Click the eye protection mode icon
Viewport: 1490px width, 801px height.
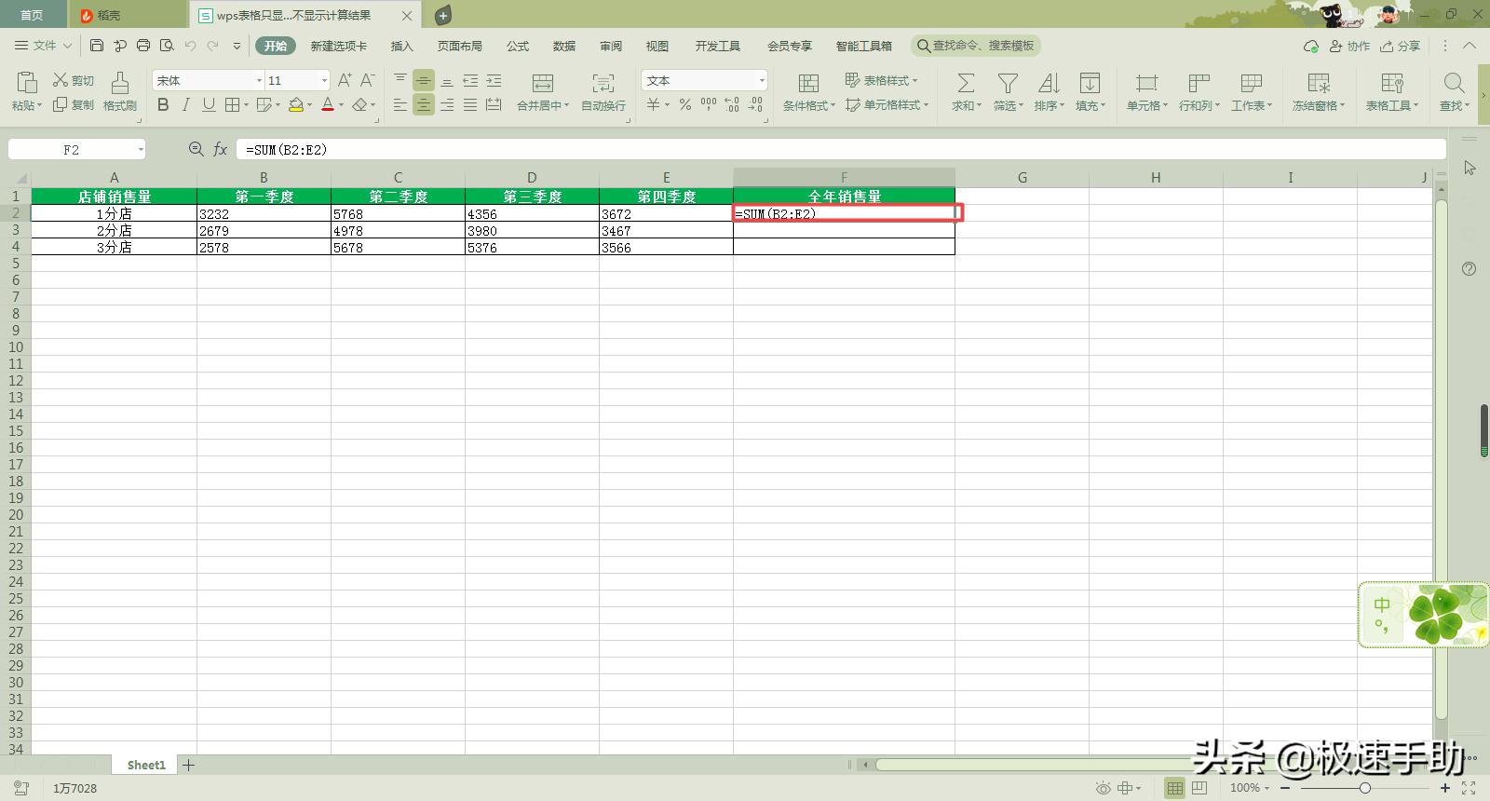coord(1104,788)
